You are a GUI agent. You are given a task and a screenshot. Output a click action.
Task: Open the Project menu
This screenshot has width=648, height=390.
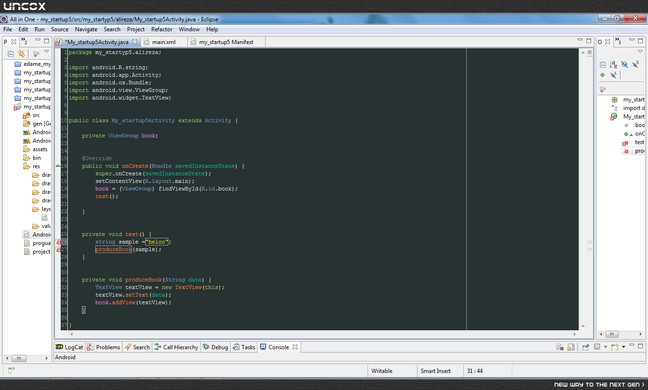pos(136,29)
